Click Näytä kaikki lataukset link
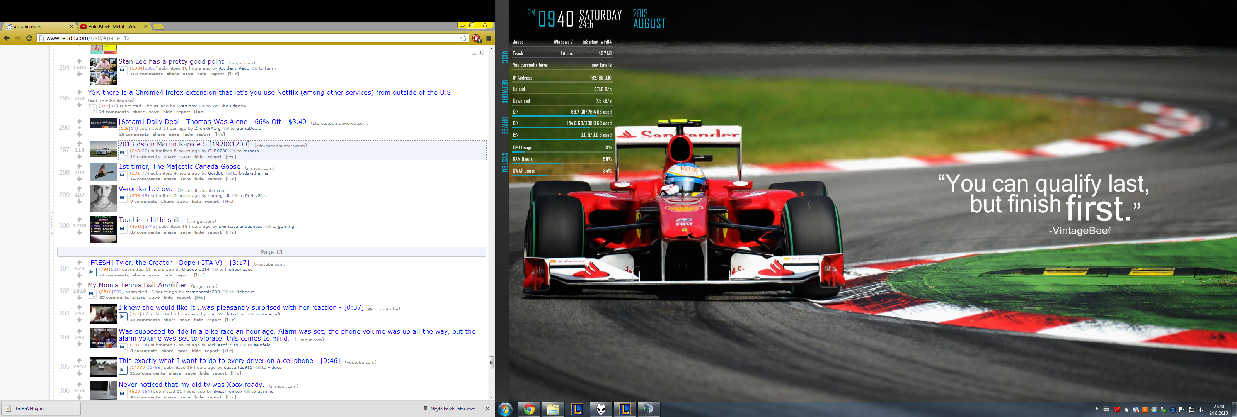The image size is (1237, 417). pos(454,409)
